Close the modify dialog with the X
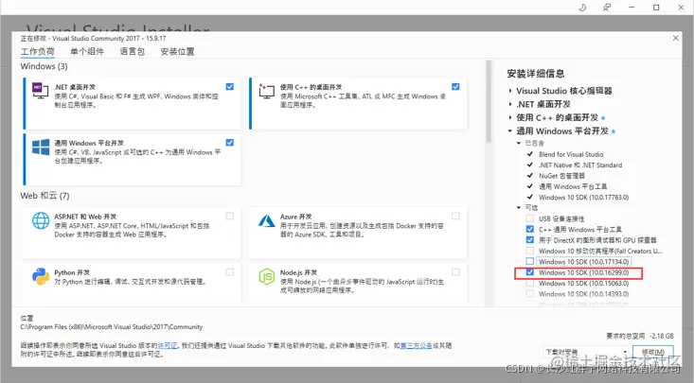This screenshot has width=694, height=383. (x=675, y=38)
